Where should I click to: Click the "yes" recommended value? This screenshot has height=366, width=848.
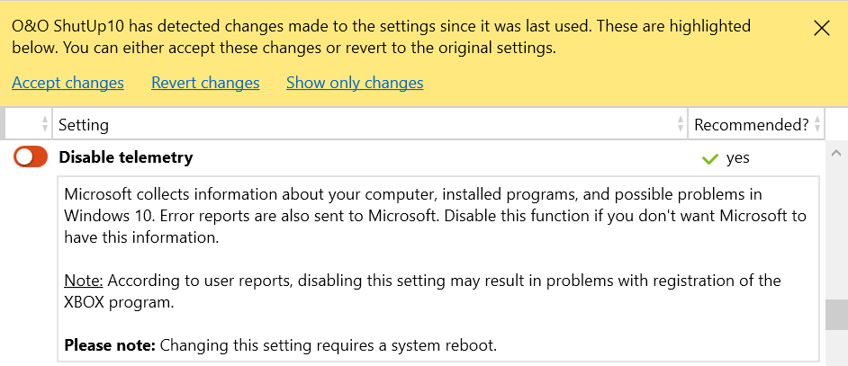pos(738,158)
